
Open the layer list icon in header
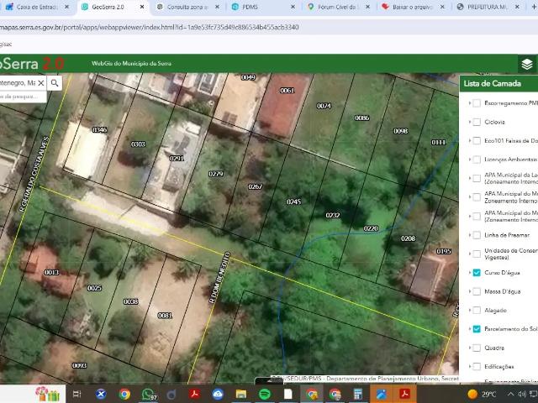[527, 64]
